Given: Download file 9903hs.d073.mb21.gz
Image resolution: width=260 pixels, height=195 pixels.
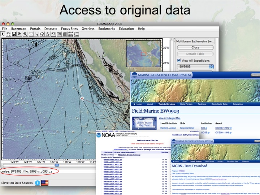Looking at the screenshot, I should point(113,169).
